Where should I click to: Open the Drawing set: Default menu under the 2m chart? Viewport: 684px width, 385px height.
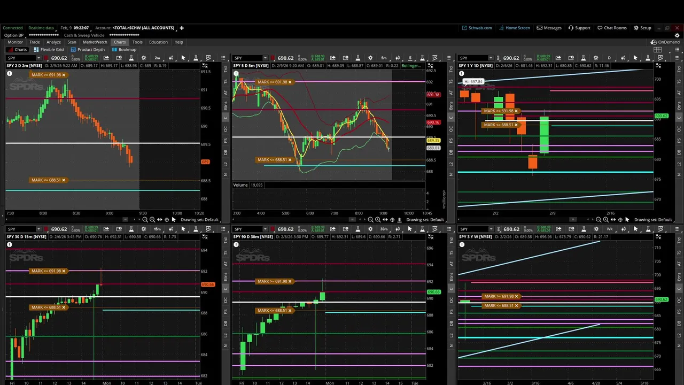tap(199, 220)
